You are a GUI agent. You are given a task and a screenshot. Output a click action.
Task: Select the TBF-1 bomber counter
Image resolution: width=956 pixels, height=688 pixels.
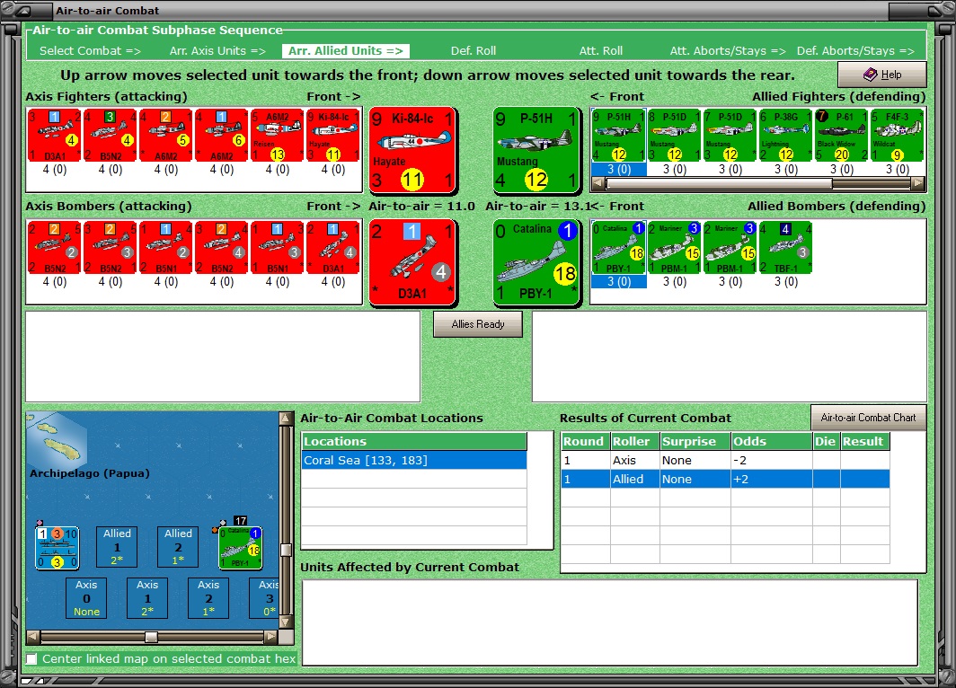786,247
